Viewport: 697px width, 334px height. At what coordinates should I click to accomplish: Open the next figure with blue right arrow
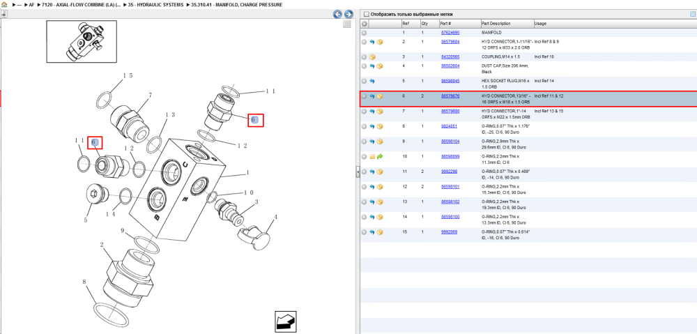pos(349,14)
